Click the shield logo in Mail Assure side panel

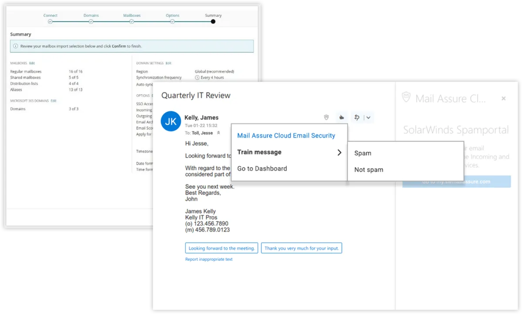point(406,97)
